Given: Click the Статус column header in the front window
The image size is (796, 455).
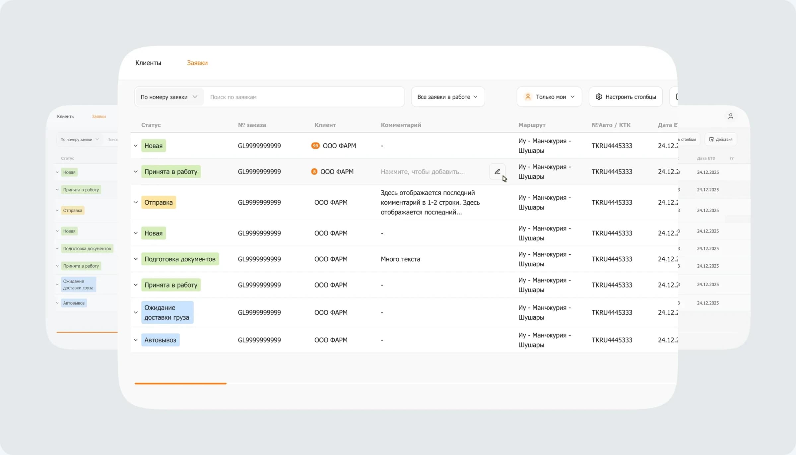Looking at the screenshot, I should [151, 125].
